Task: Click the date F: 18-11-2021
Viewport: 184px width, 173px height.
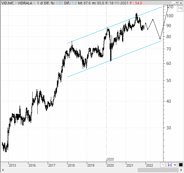Action: pos(117,3)
